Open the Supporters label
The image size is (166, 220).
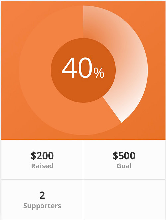(x=42, y=206)
